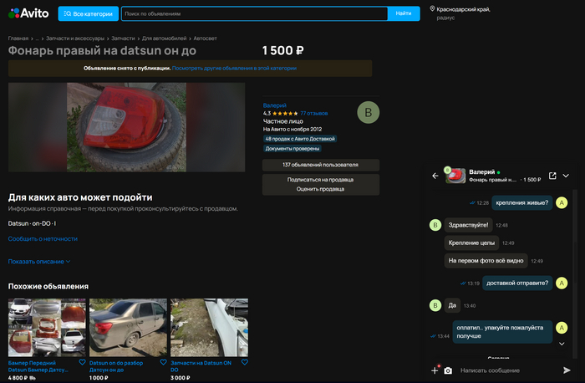Open the 77 отзывов reviews link
This screenshot has width=585, height=383.
click(x=313, y=113)
